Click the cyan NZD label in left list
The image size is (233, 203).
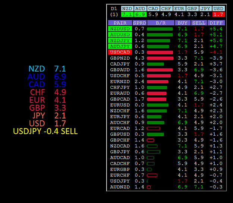pos(37,69)
